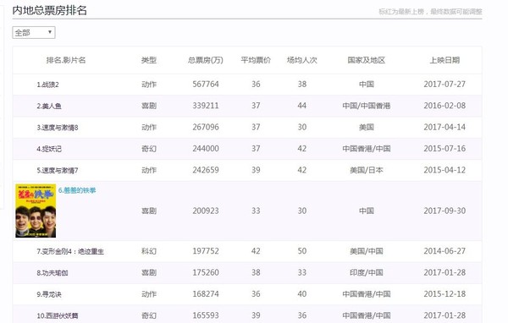Click the 西游伏妖篇 row release date 2017-01-28
Screen dimensions: 508x323
[444, 315]
